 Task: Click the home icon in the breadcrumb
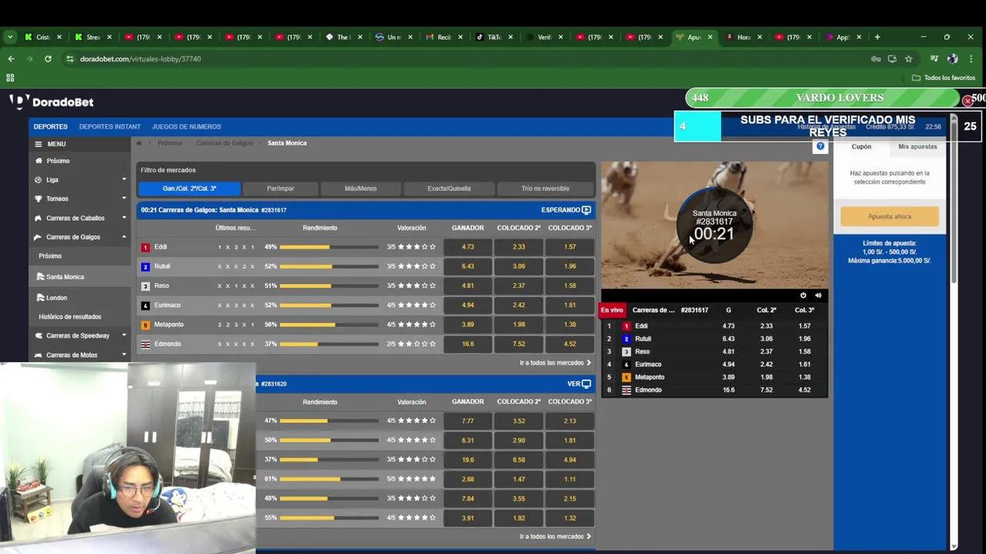pyautogui.click(x=139, y=143)
